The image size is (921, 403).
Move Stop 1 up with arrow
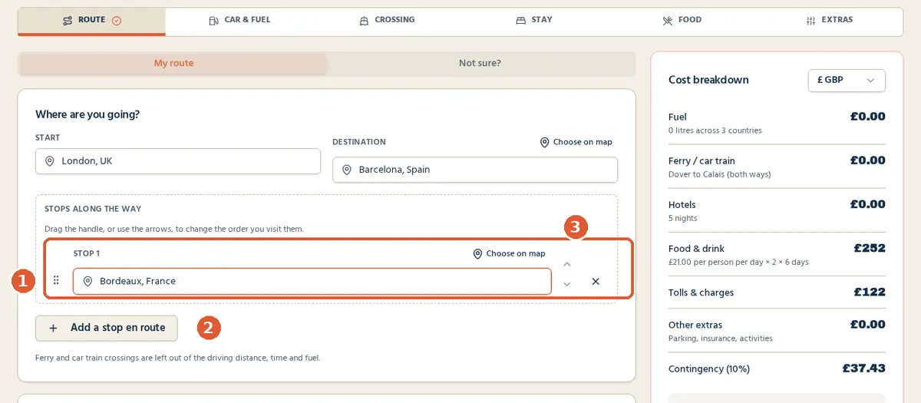click(x=567, y=264)
